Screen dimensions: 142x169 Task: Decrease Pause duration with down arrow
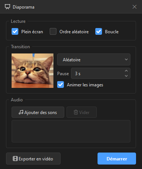tap(126, 76)
